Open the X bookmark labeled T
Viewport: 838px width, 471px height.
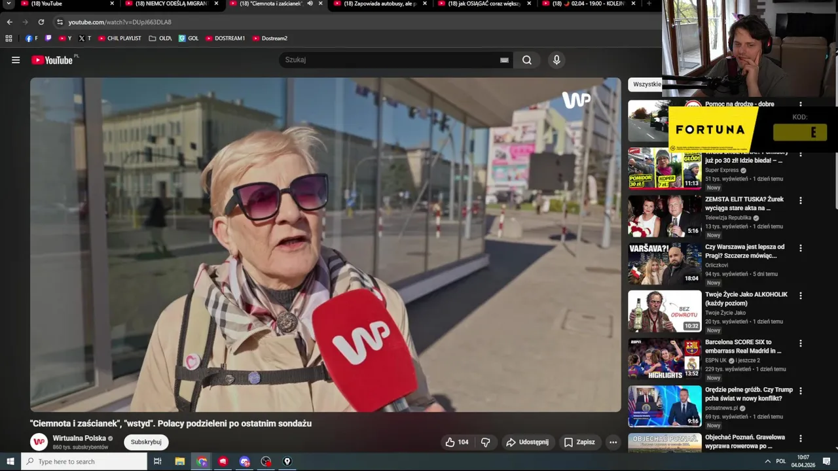[x=84, y=39]
